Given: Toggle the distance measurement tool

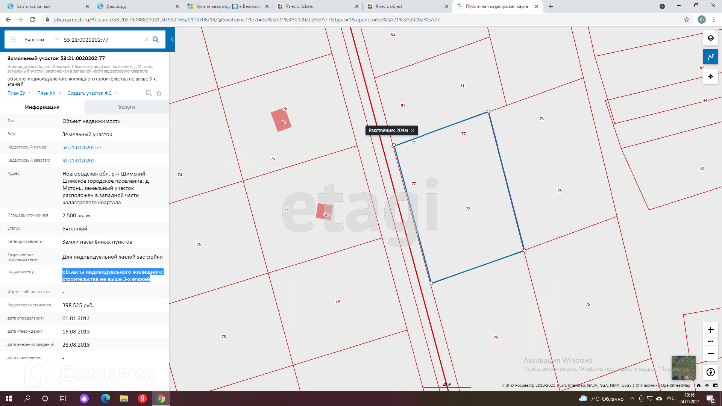Looking at the screenshot, I should (x=710, y=57).
